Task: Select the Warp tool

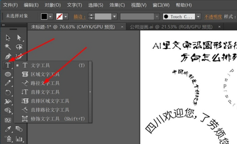Action: pos(8,102)
